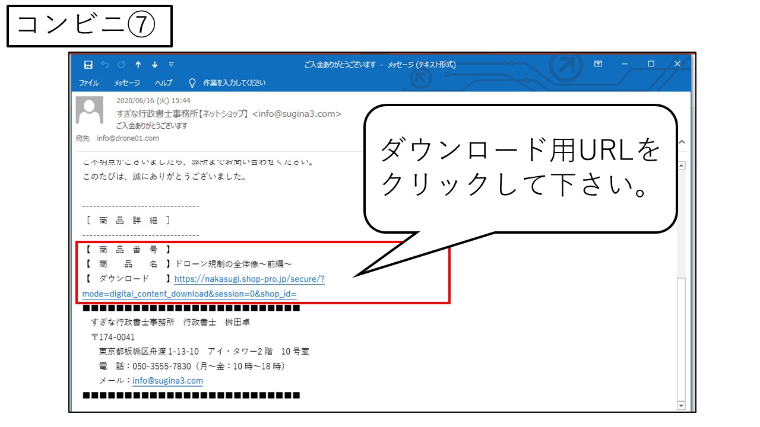
Task: Open the nakasugi.shop-pro.jp download URL link
Action: click(x=249, y=279)
